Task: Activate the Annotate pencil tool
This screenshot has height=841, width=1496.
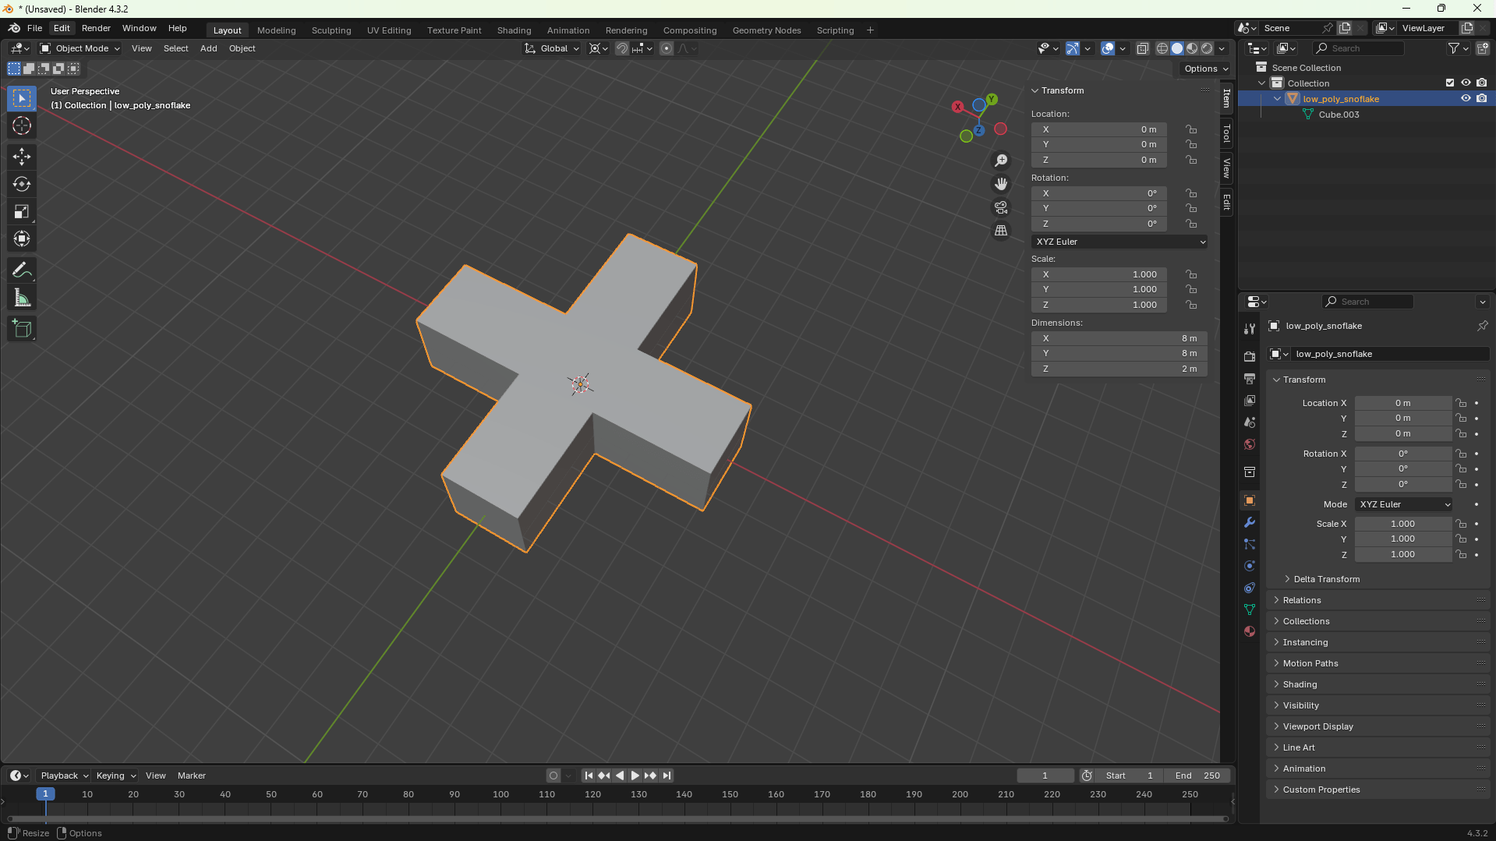Action: pos(22,270)
